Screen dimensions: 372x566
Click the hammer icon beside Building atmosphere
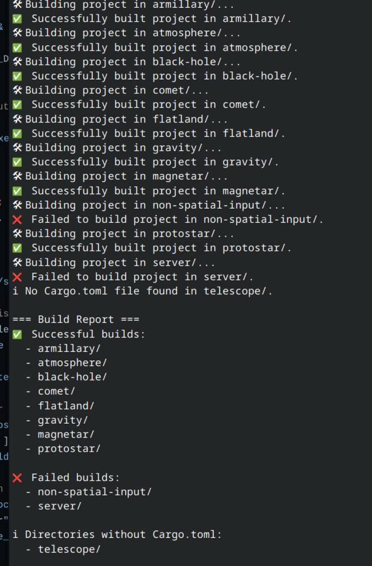point(17,33)
